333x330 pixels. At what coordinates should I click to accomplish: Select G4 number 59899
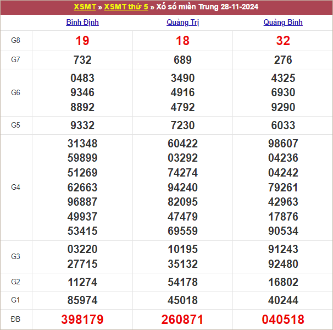point(82,158)
